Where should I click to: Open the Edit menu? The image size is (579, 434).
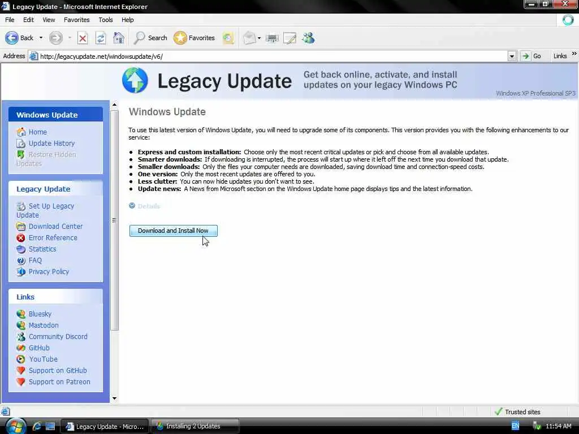[28, 20]
